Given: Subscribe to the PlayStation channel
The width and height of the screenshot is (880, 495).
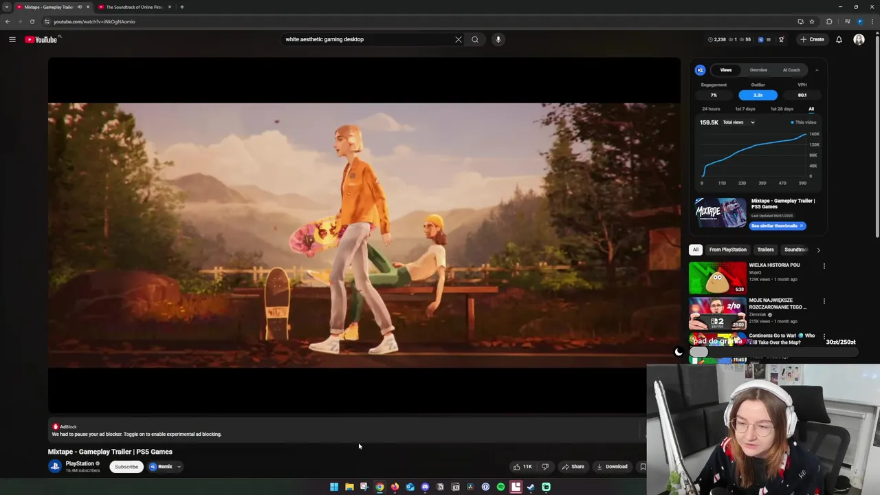Looking at the screenshot, I should point(126,467).
